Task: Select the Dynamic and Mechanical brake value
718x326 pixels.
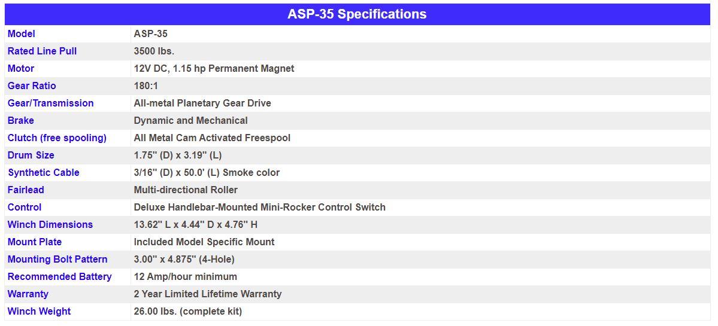Action: [x=190, y=121]
